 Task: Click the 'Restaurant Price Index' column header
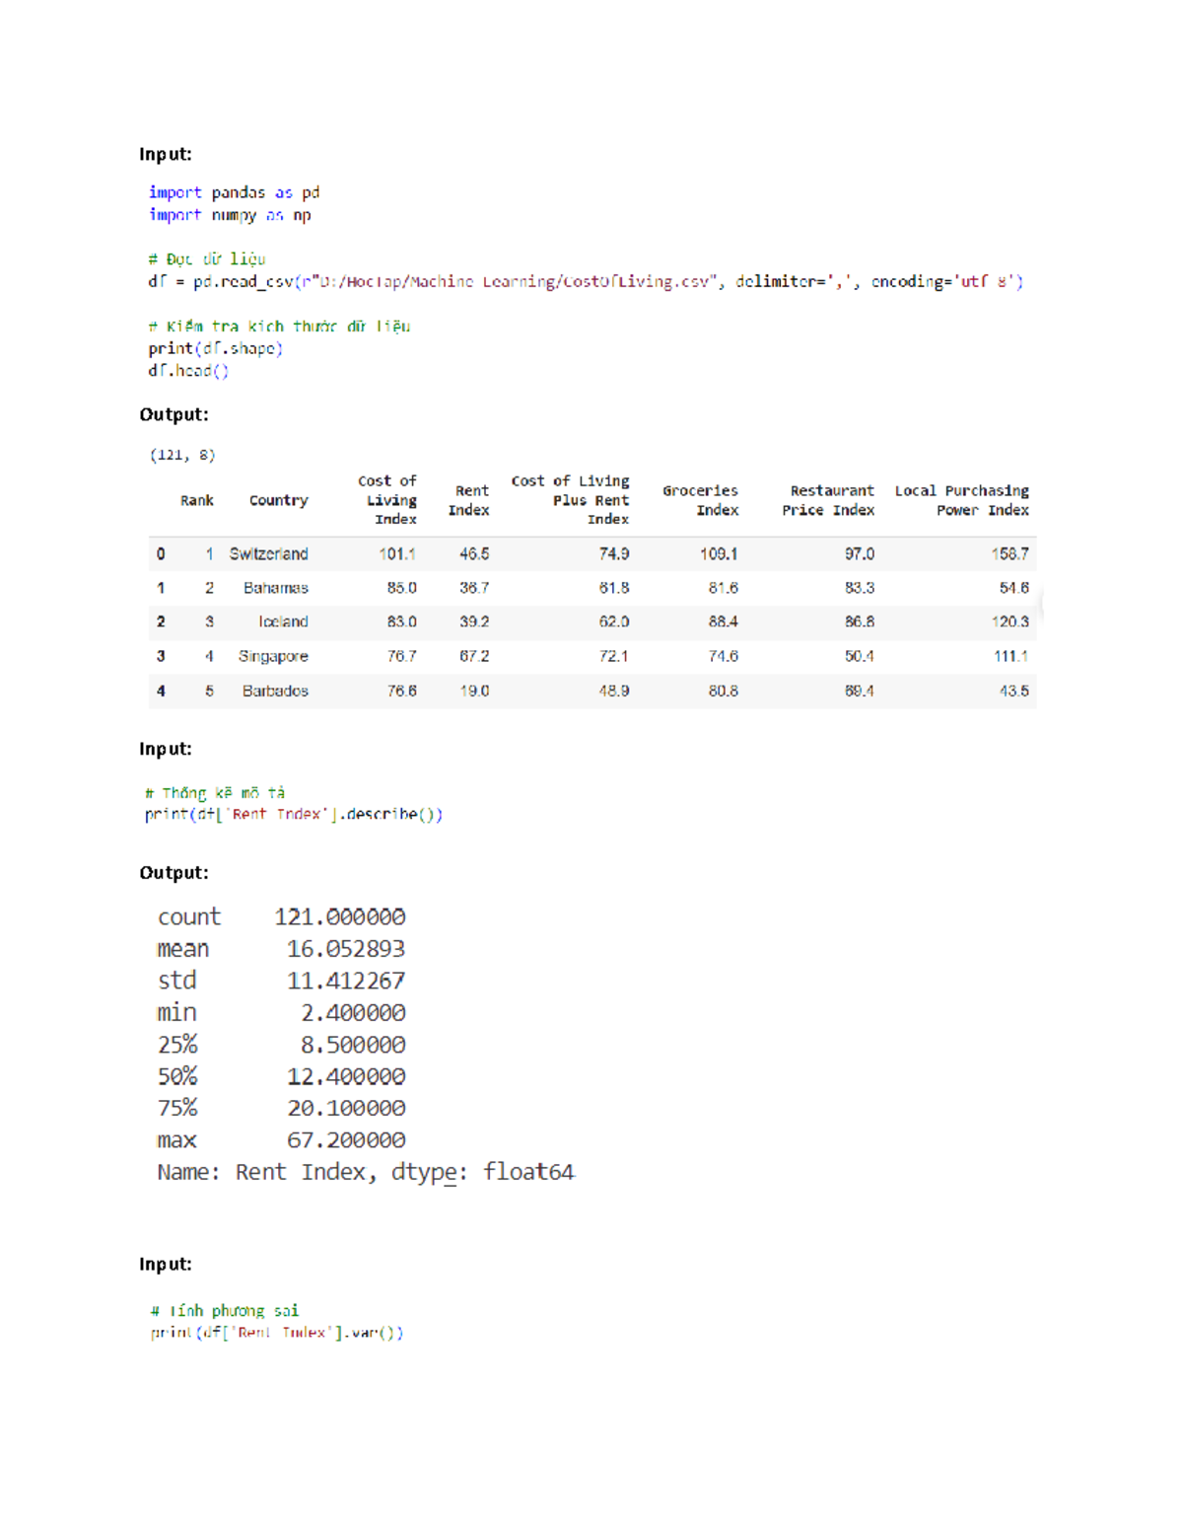(x=829, y=500)
